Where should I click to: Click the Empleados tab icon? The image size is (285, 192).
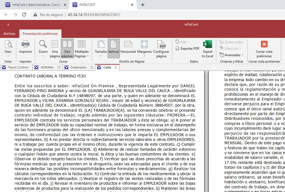66,67
